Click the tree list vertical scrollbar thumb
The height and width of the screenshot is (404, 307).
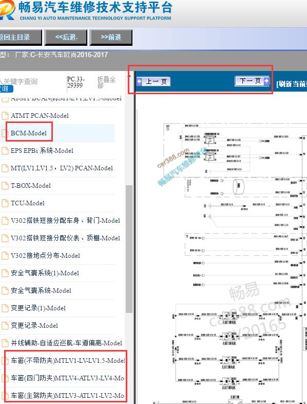[x=129, y=249]
